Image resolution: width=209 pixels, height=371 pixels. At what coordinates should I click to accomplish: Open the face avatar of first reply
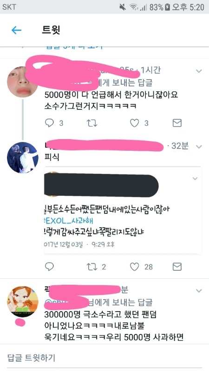coord(22,82)
